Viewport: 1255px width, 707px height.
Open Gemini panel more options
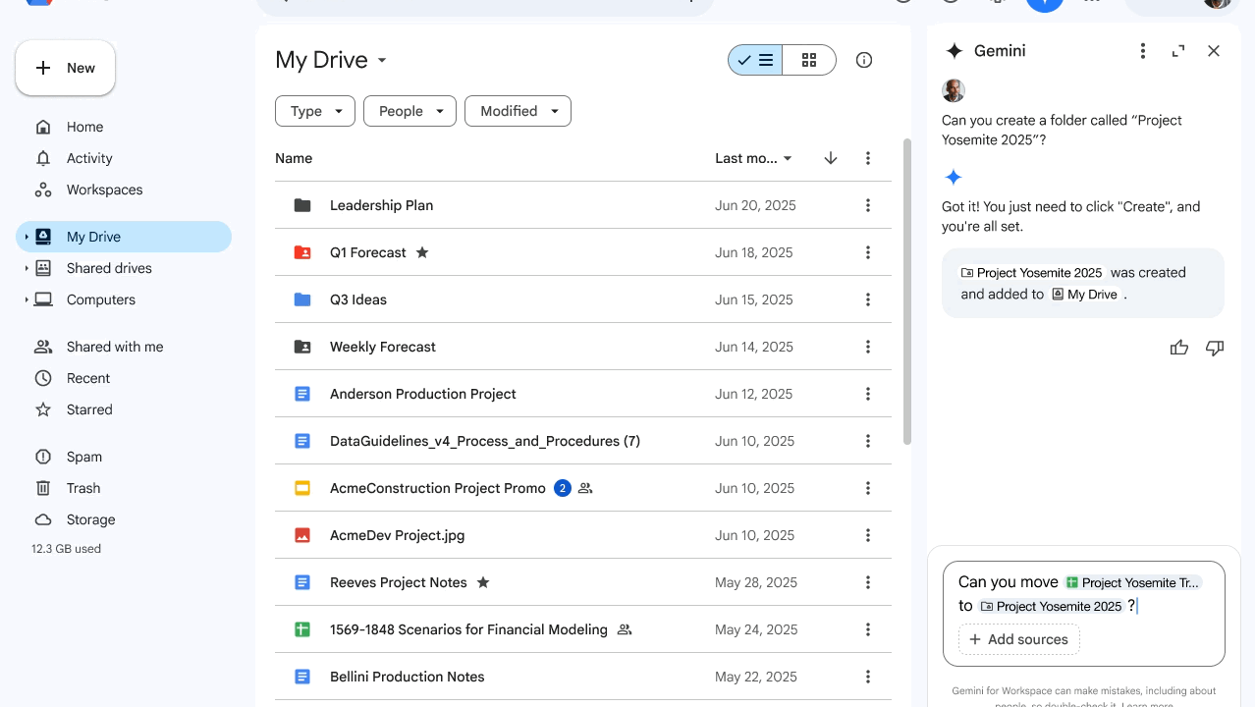(x=1143, y=51)
